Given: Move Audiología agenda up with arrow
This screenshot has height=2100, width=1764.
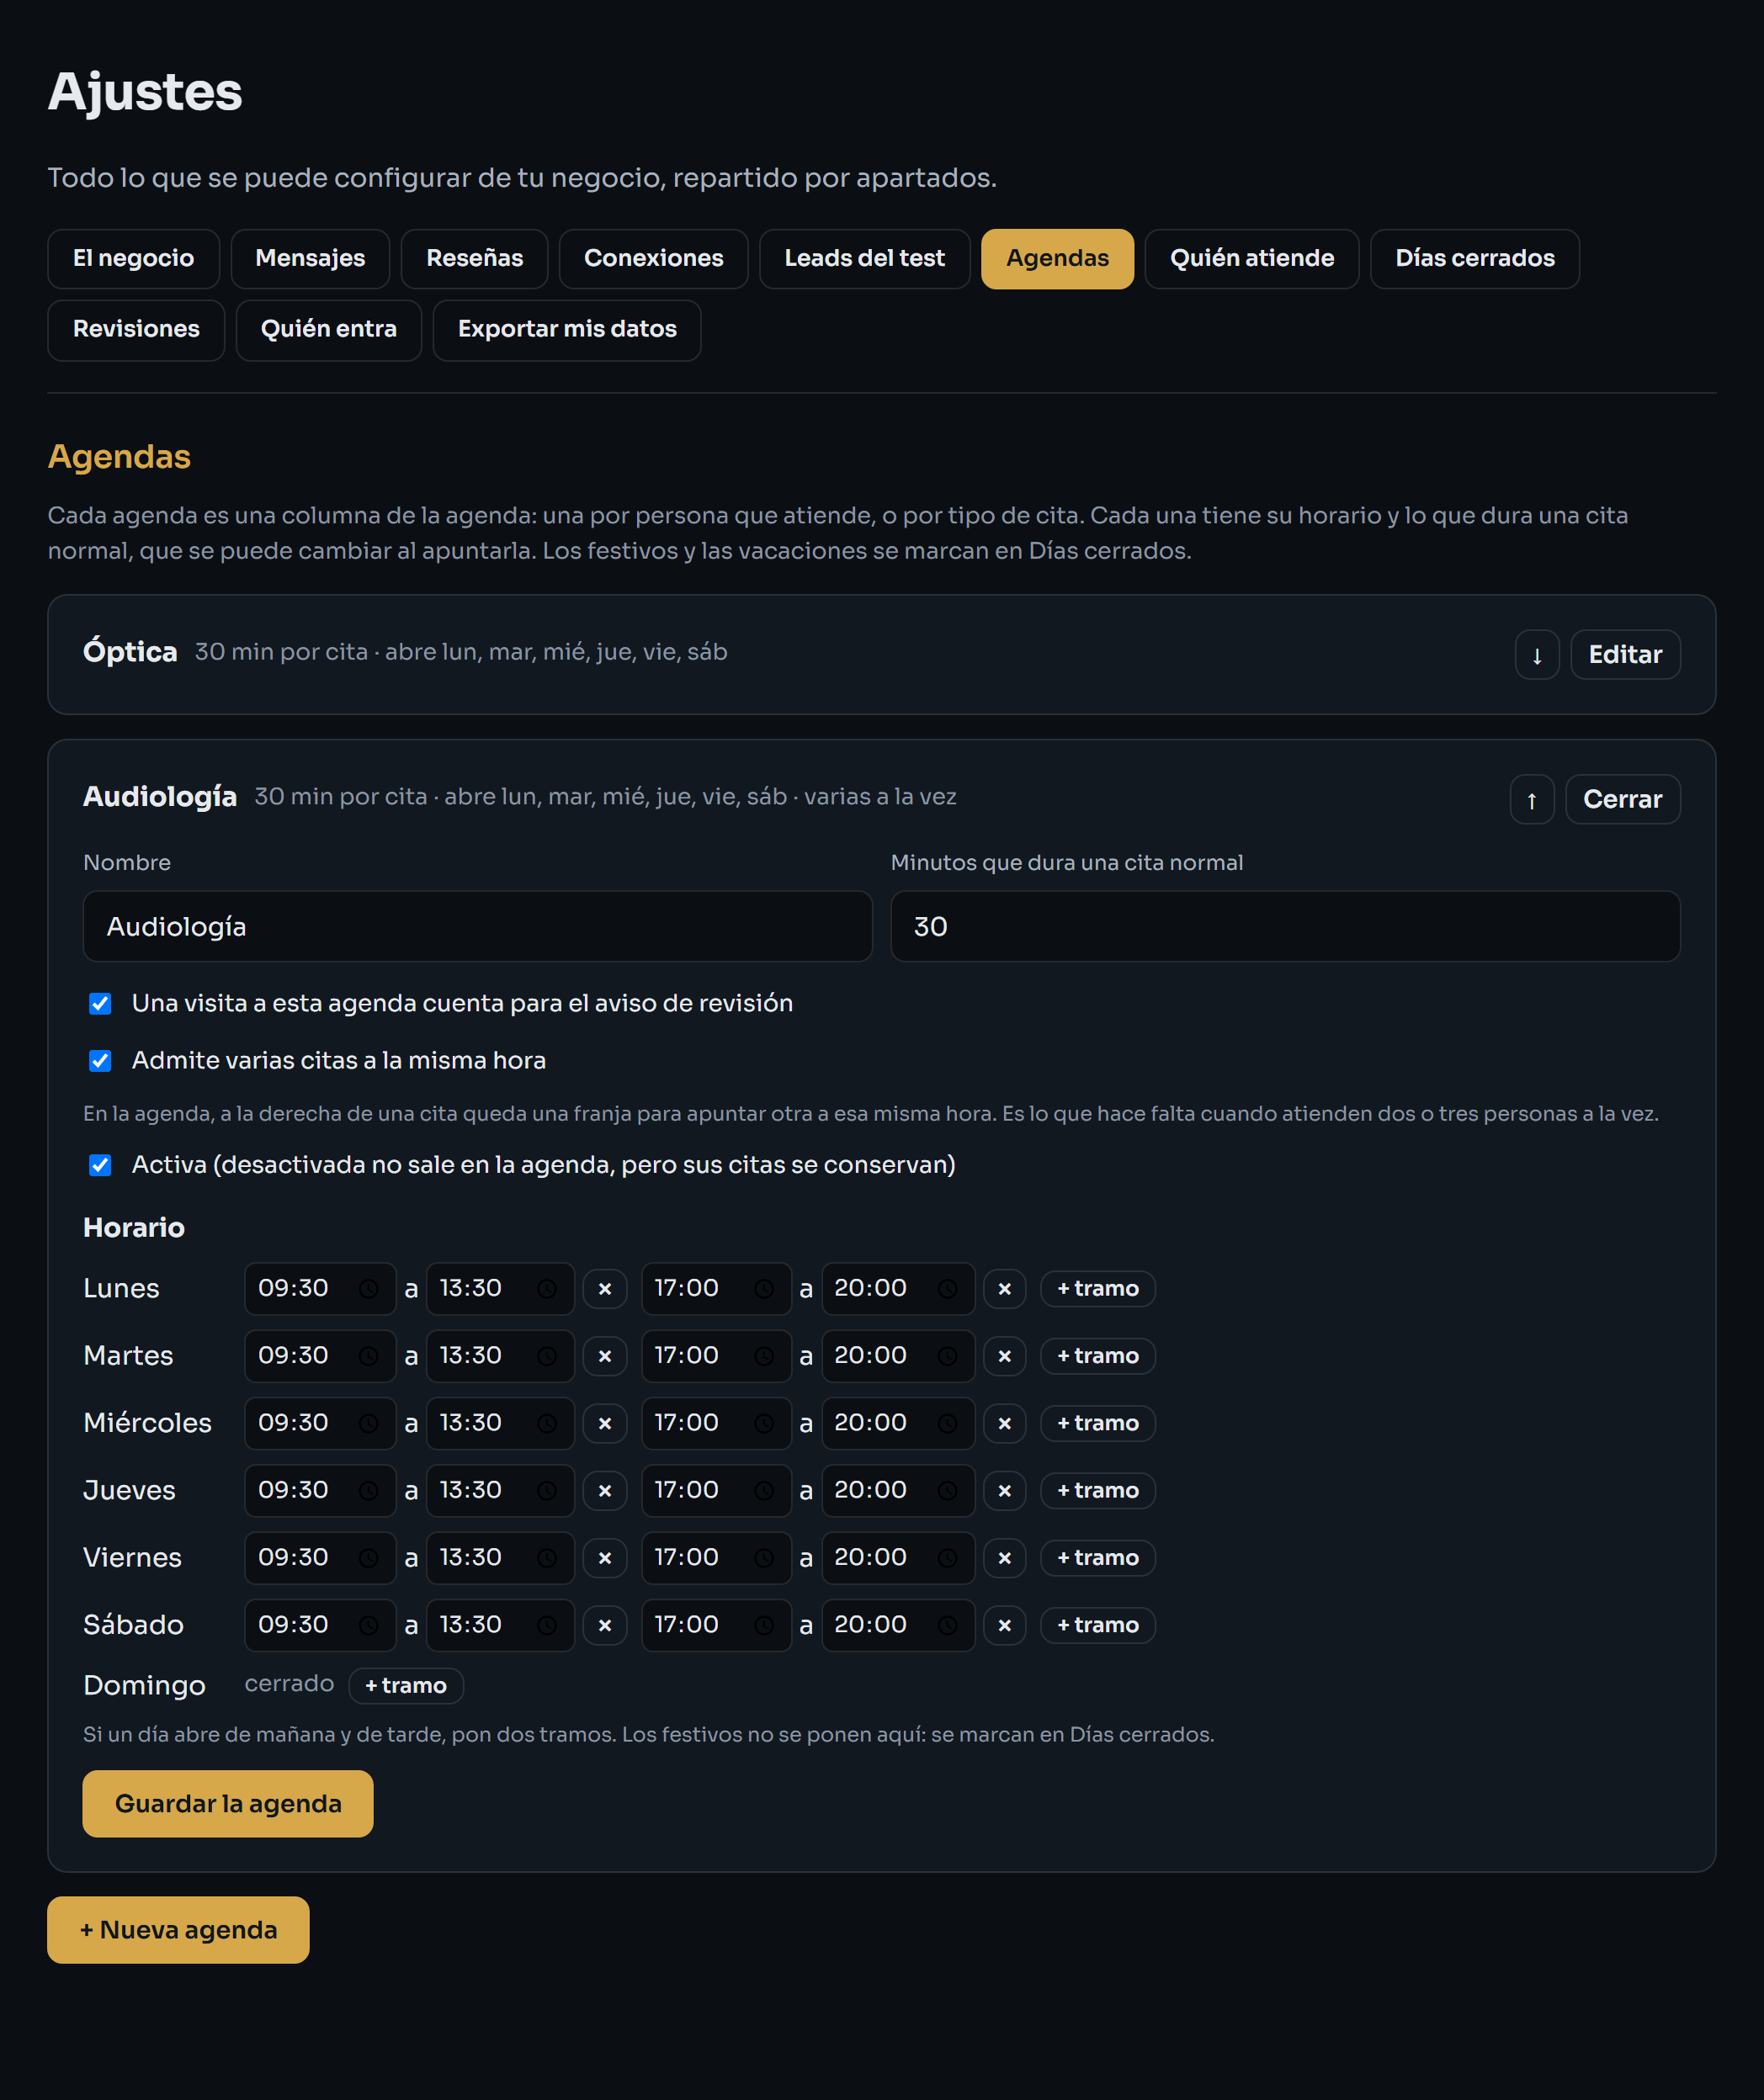Looking at the screenshot, I should click(1531, 800).
